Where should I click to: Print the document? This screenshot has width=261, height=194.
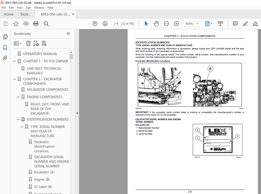(36, 24)
